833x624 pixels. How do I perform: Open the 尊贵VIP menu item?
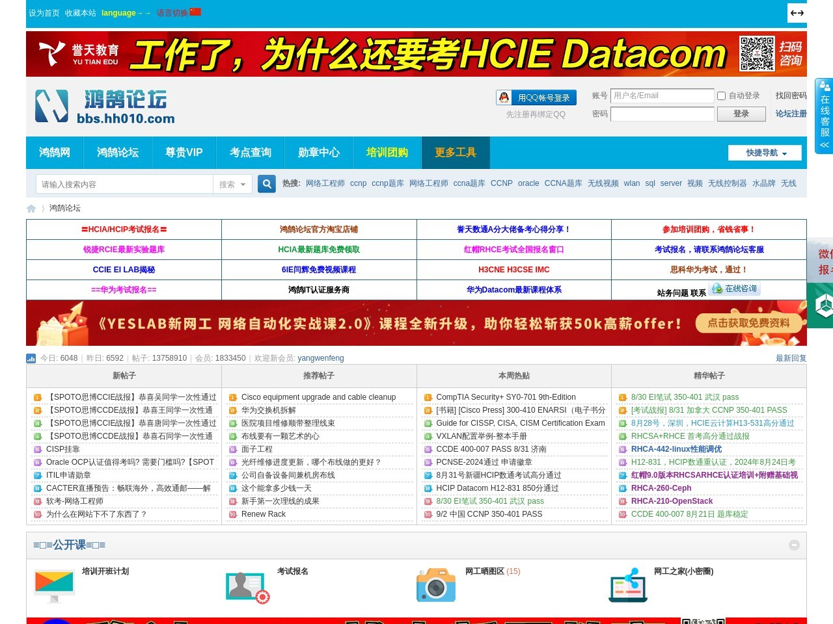(x=184, y=153)
